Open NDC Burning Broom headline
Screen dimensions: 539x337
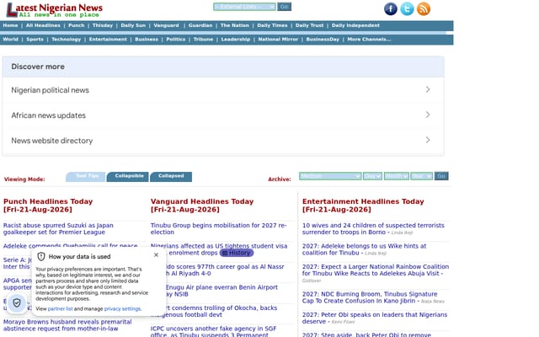point(370,297)
